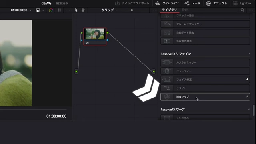The height and width of the screenshot is (144, 256).
Task: Select the レンズ歪み effect
Action: pyautogui.click(x=205, y=118)
